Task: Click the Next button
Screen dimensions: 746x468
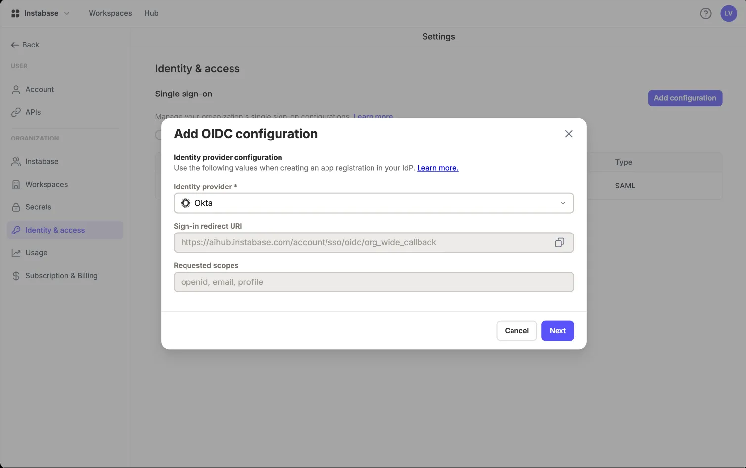Action: point(558,330)
